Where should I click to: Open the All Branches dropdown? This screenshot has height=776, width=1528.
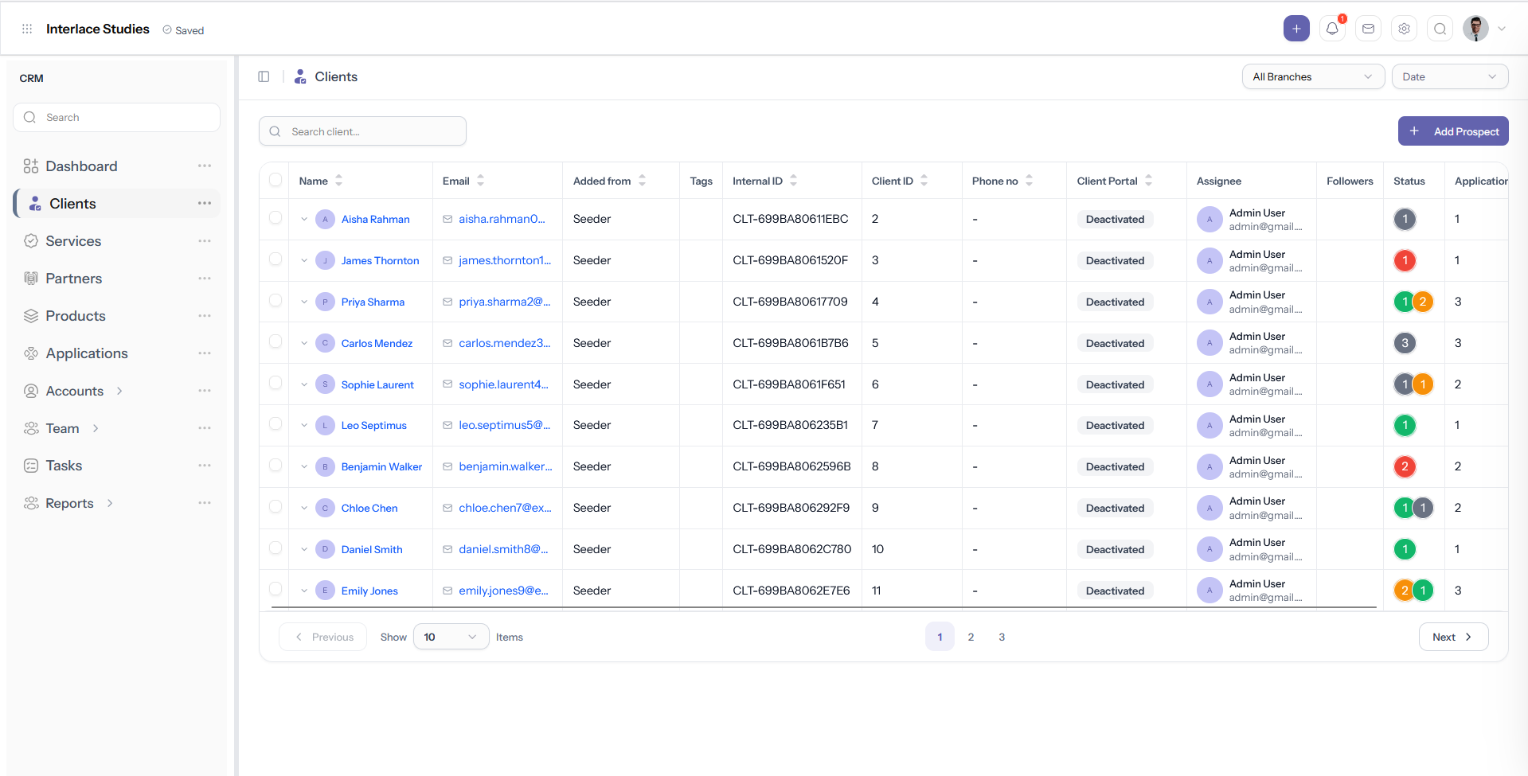tap(1312, 76)
